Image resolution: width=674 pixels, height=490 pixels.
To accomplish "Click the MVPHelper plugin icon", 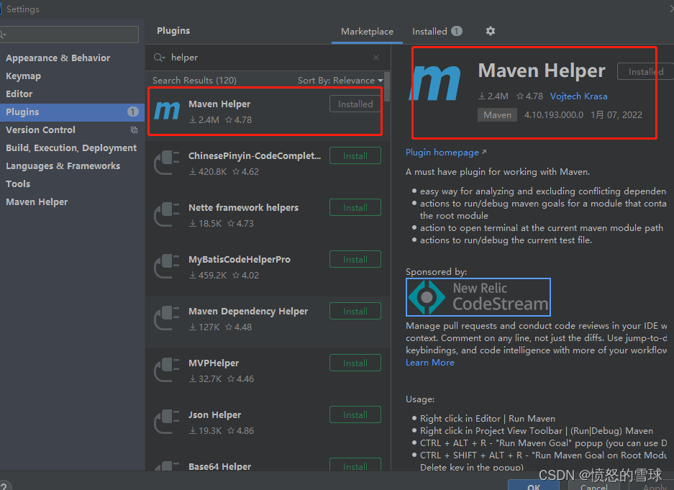I will coord(167,370).
